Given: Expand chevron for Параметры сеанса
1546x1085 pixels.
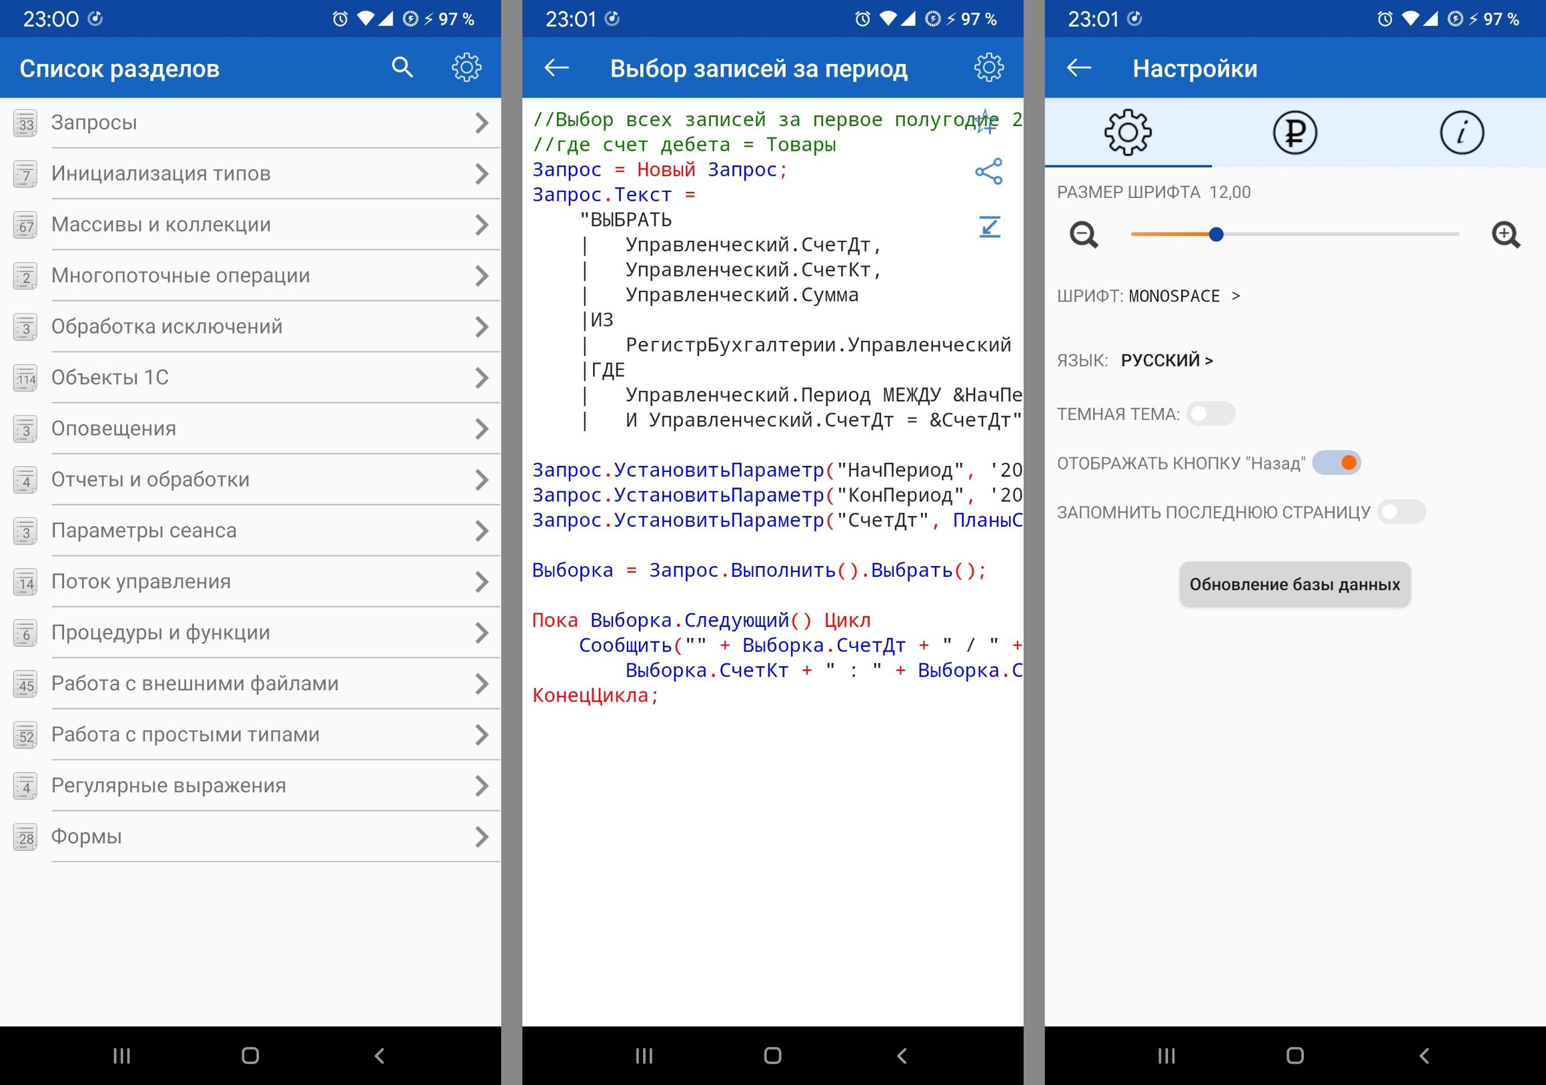Looking at the screenshot, I should (x=481, y=530).
